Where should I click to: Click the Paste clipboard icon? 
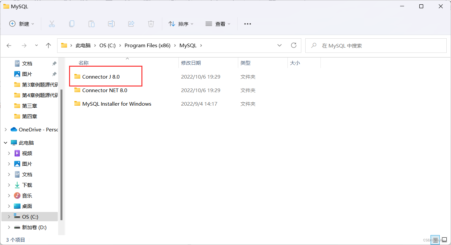(91, 24)
